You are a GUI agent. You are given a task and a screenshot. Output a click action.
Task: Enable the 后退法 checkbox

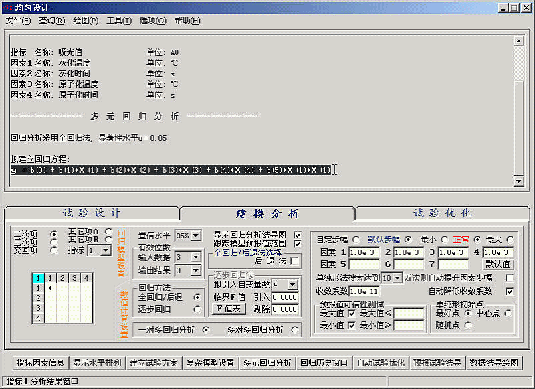tap(294, 261)
